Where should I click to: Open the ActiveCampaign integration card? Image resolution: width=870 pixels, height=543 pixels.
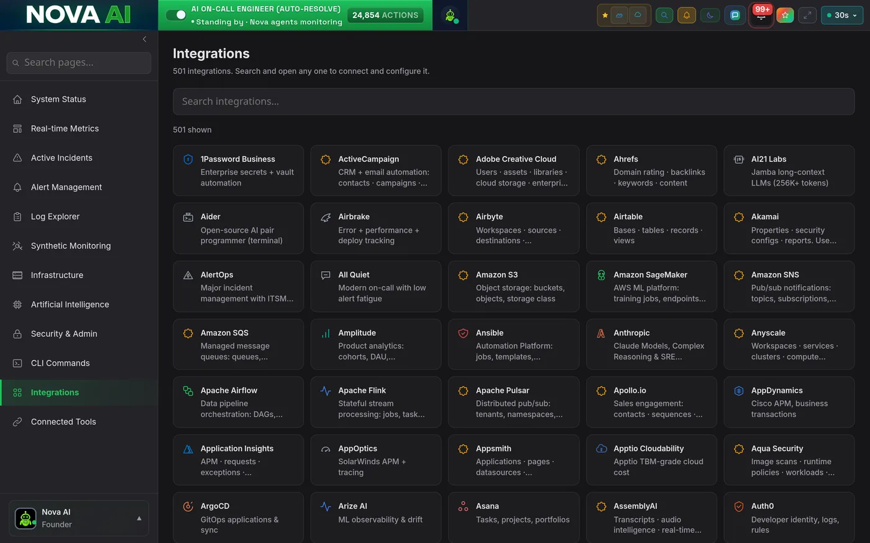(376, 171)
